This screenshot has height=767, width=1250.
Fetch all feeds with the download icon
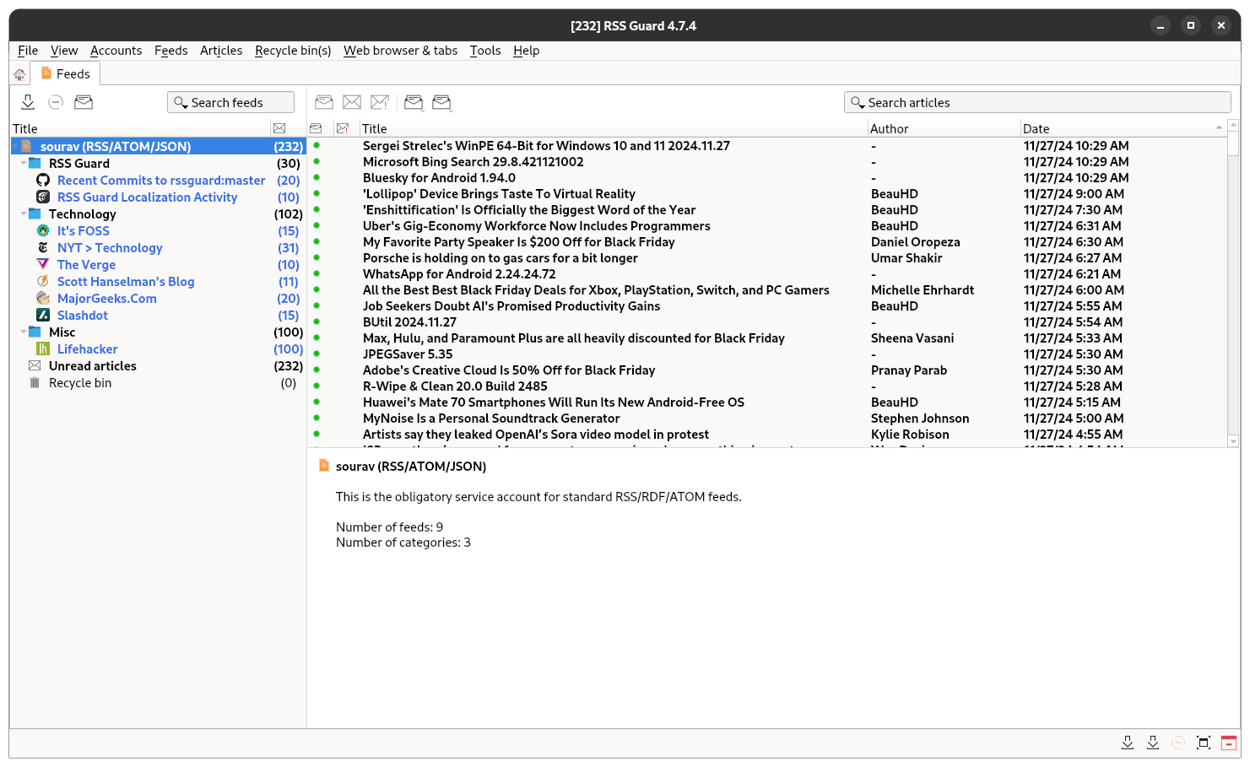(x=28, y=102)
